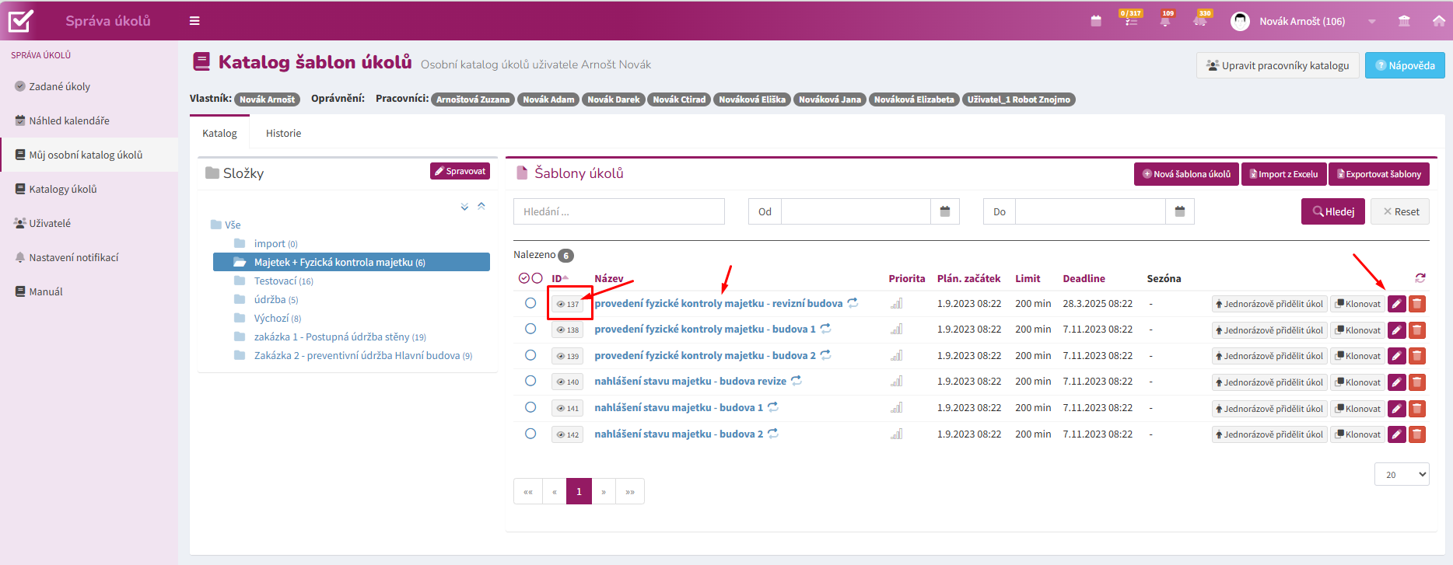Image resolution: width=1453 pixels, height=565 pixels.
Task: Go to home icon in header
Action: (1439, 21)
